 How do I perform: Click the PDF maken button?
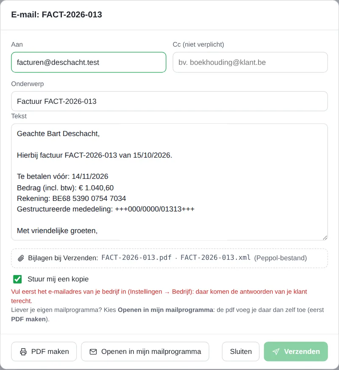(x=44, y=352)
